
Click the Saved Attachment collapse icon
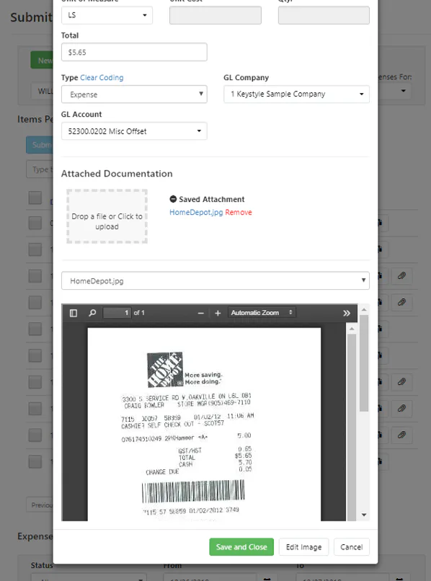pyautogui.click(x=173, y=199)
